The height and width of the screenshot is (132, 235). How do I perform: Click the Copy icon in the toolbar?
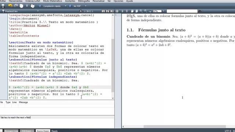(21, 6)
